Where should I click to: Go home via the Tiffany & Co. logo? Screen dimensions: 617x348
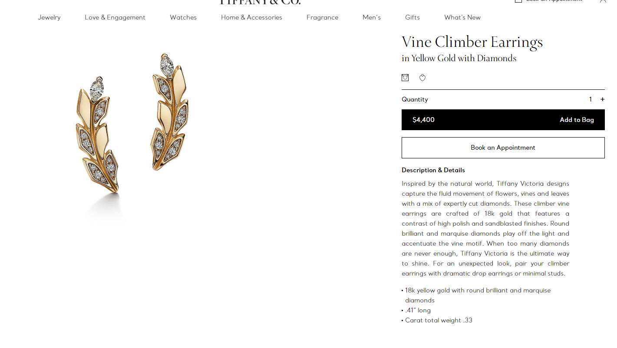click(260, 2)
